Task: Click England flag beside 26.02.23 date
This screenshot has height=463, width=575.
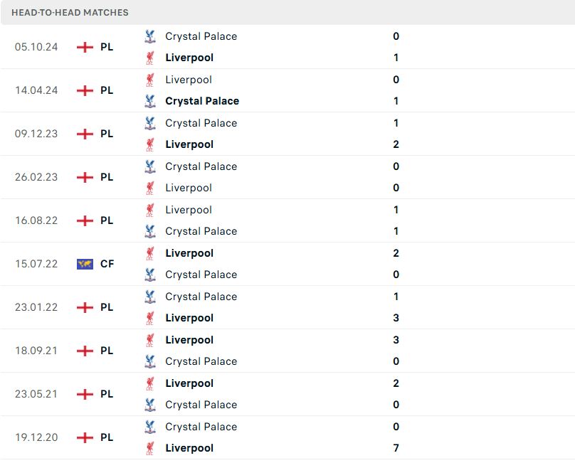Action: (85, 177)
